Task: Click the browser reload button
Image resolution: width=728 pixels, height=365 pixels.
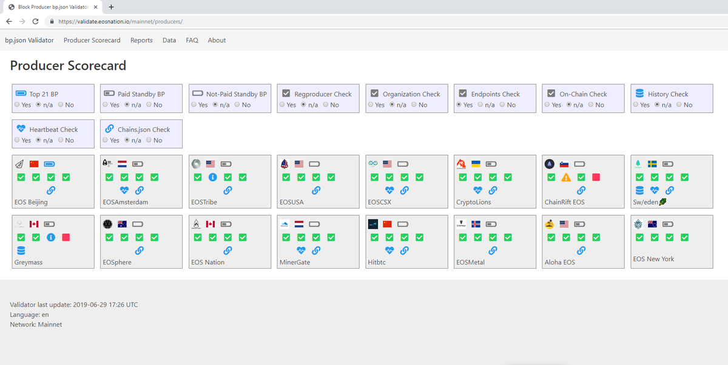Action: pyautogui.click(x=35, y=21)
